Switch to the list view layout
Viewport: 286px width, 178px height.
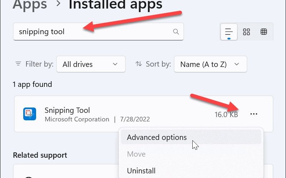[x=229, y=32]
